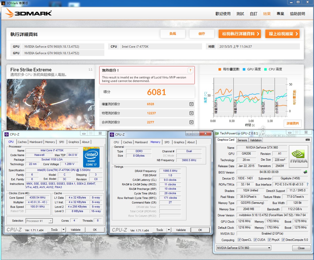Open the 結果 tab in 3DMark

[x=267, y=14]
